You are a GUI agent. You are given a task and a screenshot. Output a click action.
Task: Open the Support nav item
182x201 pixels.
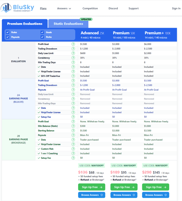(x=134, y=8)
